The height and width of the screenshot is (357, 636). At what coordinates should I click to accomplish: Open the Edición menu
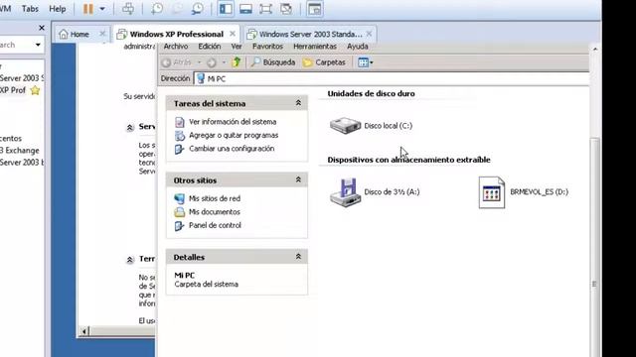tap(210, 47)
